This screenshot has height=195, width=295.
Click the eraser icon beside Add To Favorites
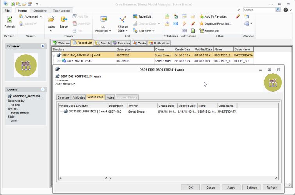point(238,16)
